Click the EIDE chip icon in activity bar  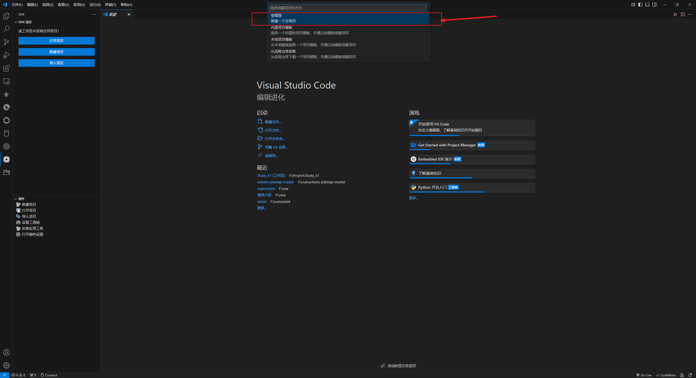[7, 159]
